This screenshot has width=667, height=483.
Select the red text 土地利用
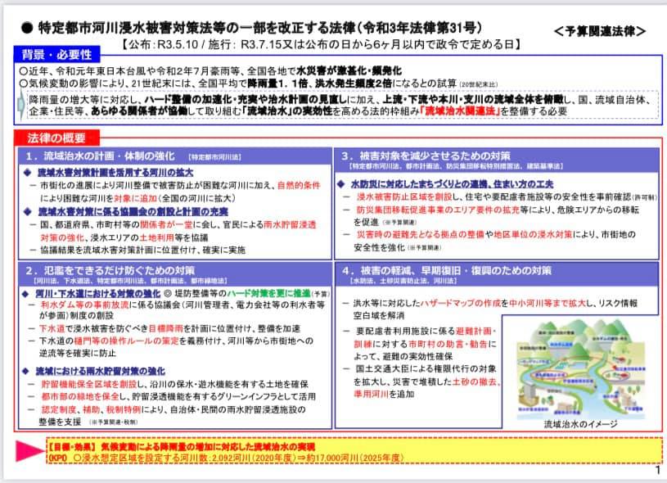pyautogui.click(x=156, y=237)
